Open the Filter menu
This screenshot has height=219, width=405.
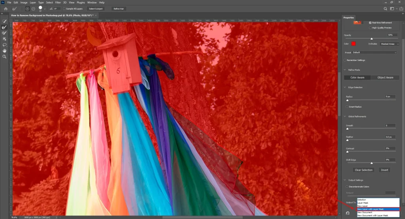(x=58, y=3)
